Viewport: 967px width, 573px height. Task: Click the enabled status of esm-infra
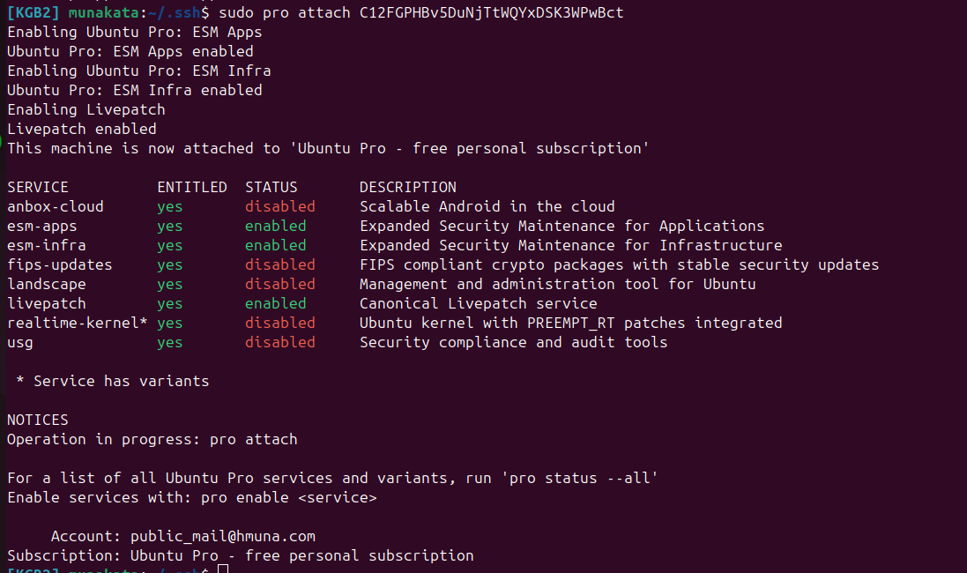pyautogui.click(x=276, y=245)
